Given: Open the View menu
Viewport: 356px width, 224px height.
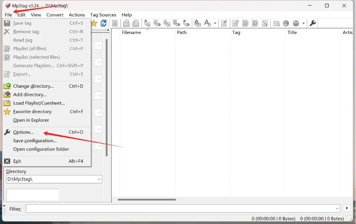Looking at the screenshot, I should 36,15.
